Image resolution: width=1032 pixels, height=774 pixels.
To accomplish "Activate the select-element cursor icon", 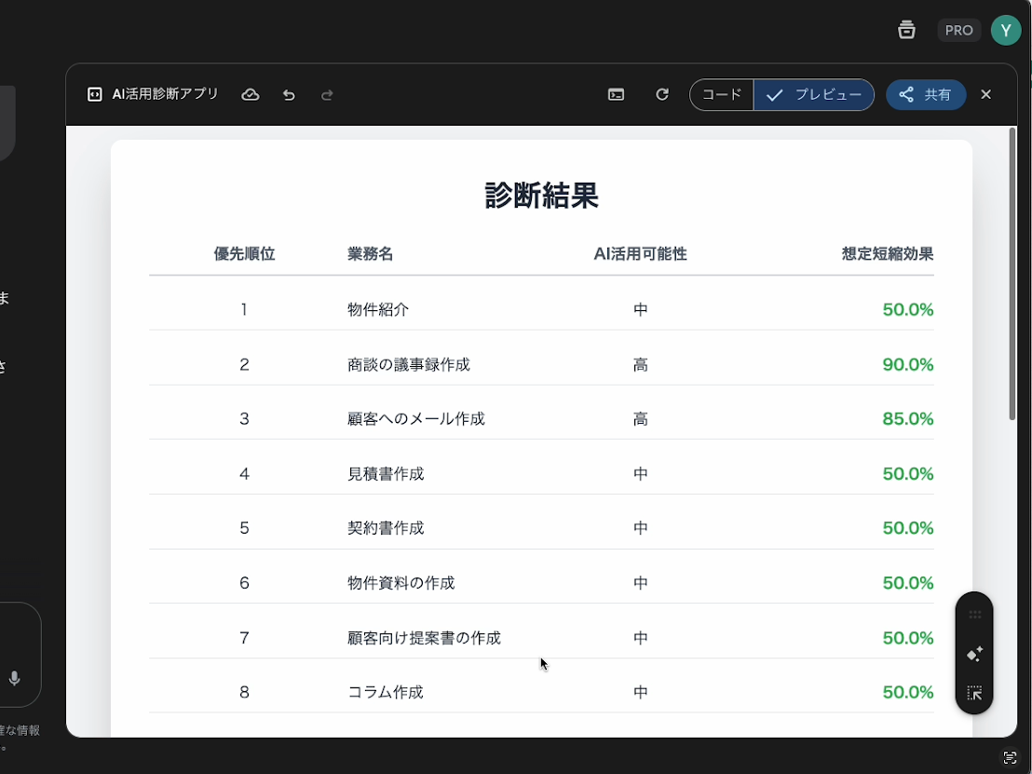I will coord(974,693).
